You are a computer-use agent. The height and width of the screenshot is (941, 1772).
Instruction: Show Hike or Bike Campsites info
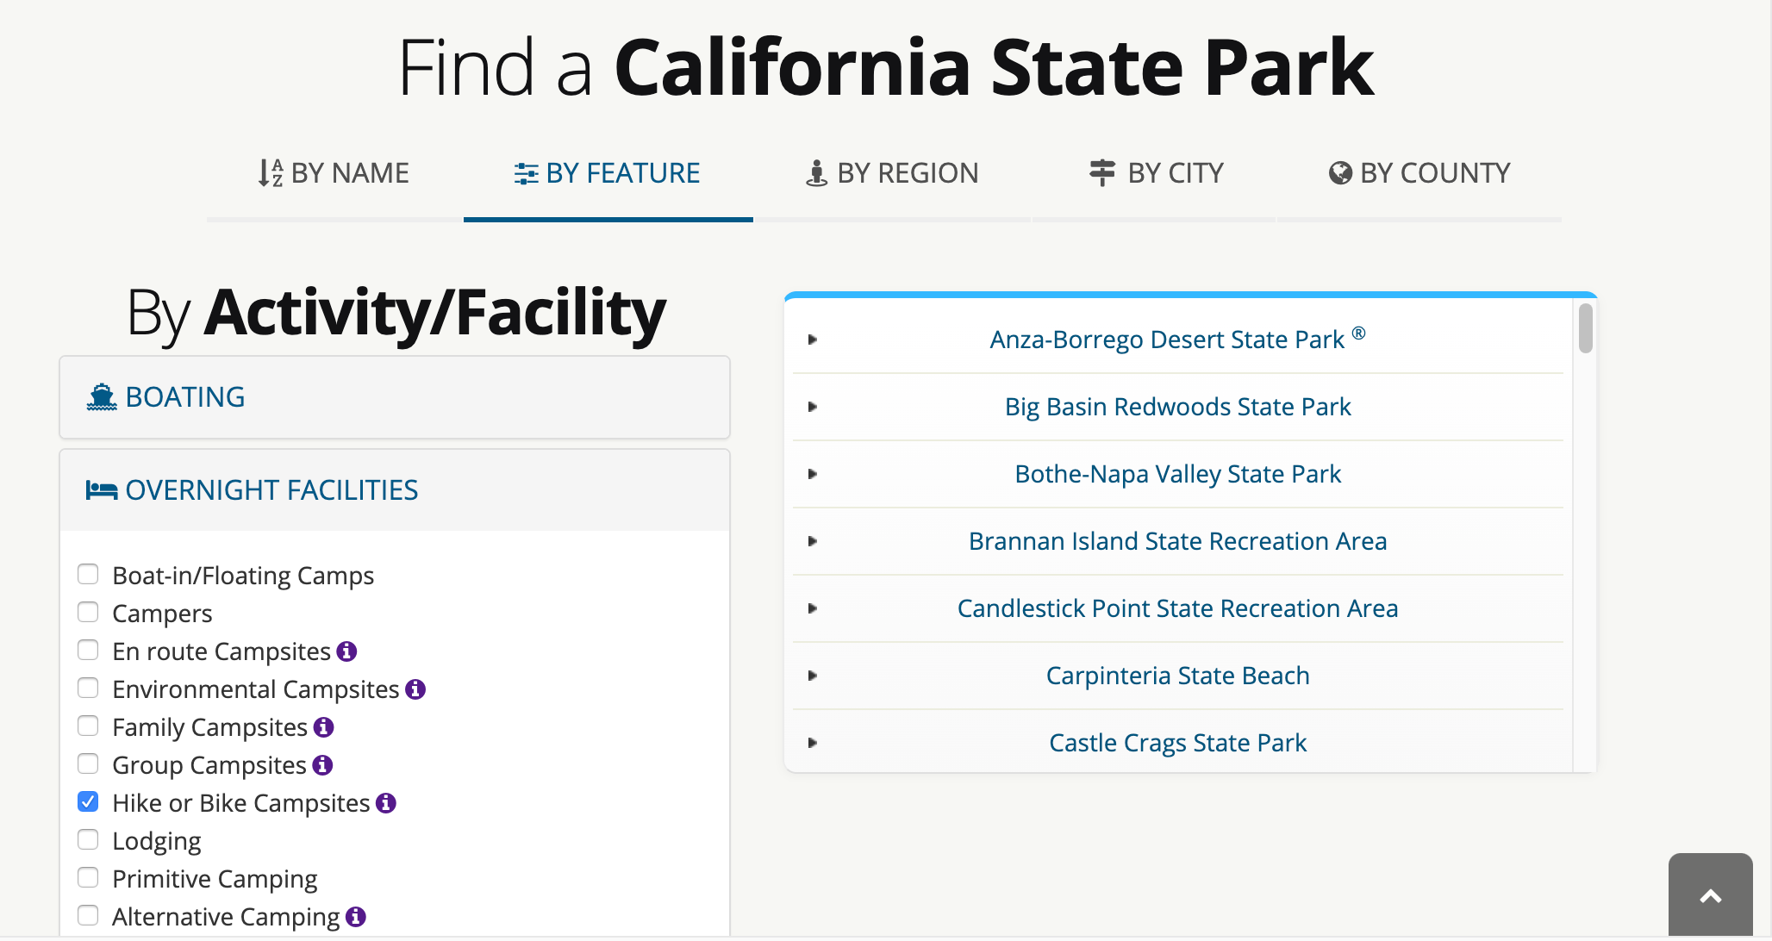point(386,803)
